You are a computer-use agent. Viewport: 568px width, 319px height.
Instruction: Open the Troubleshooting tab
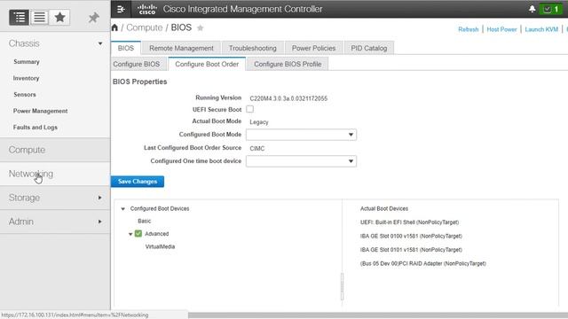coord(252,48)
